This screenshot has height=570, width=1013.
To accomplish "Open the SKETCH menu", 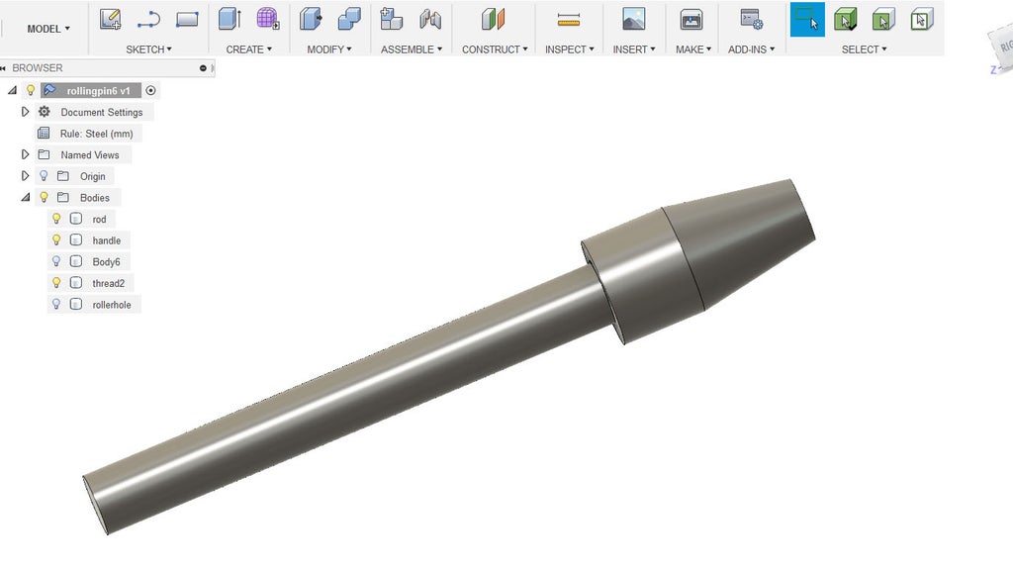I will pos(148,49).
